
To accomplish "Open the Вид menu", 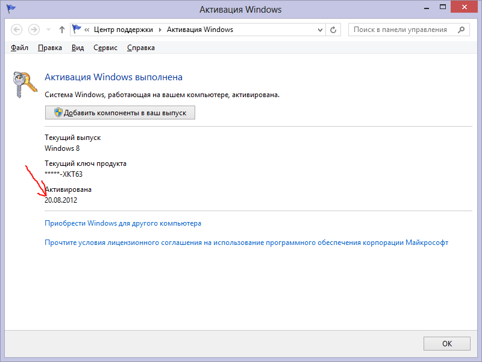I will [78, 48].
